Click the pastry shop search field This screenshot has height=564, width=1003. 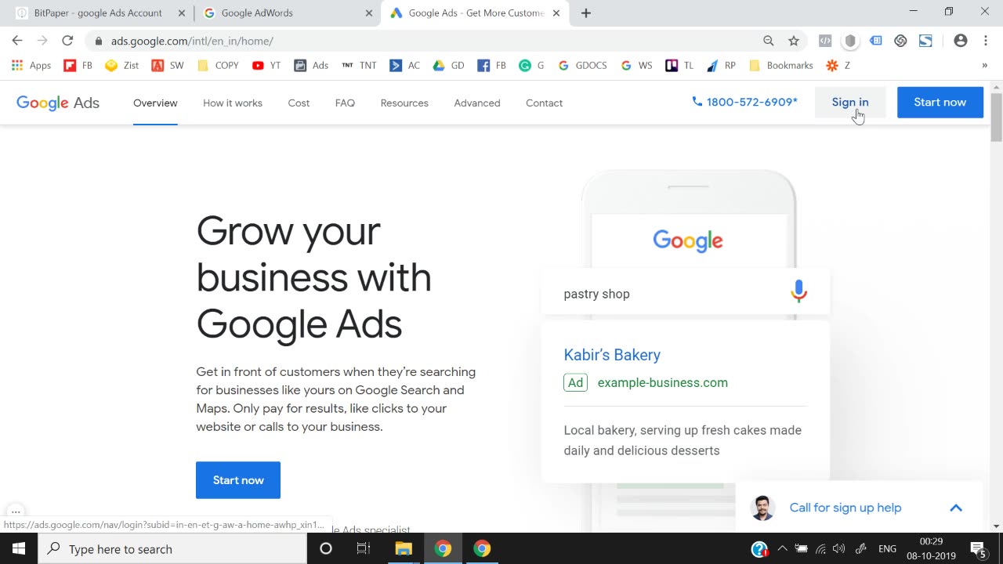tap(685, 293)
